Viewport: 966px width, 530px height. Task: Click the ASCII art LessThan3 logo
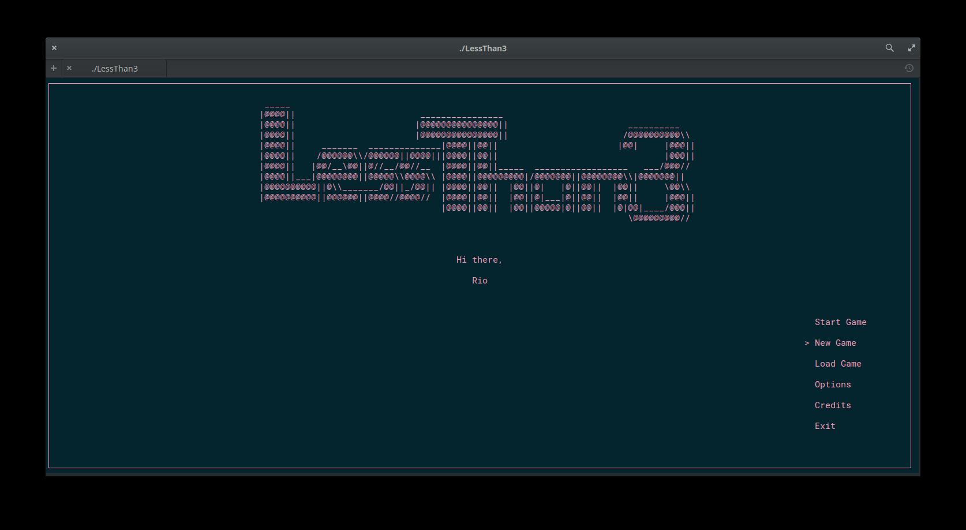click(x=478, y=163)
